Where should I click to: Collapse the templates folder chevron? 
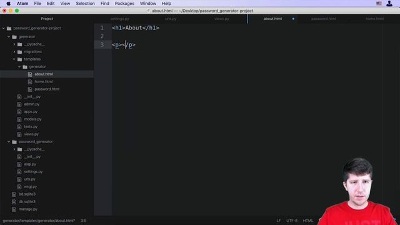(14, 59)
